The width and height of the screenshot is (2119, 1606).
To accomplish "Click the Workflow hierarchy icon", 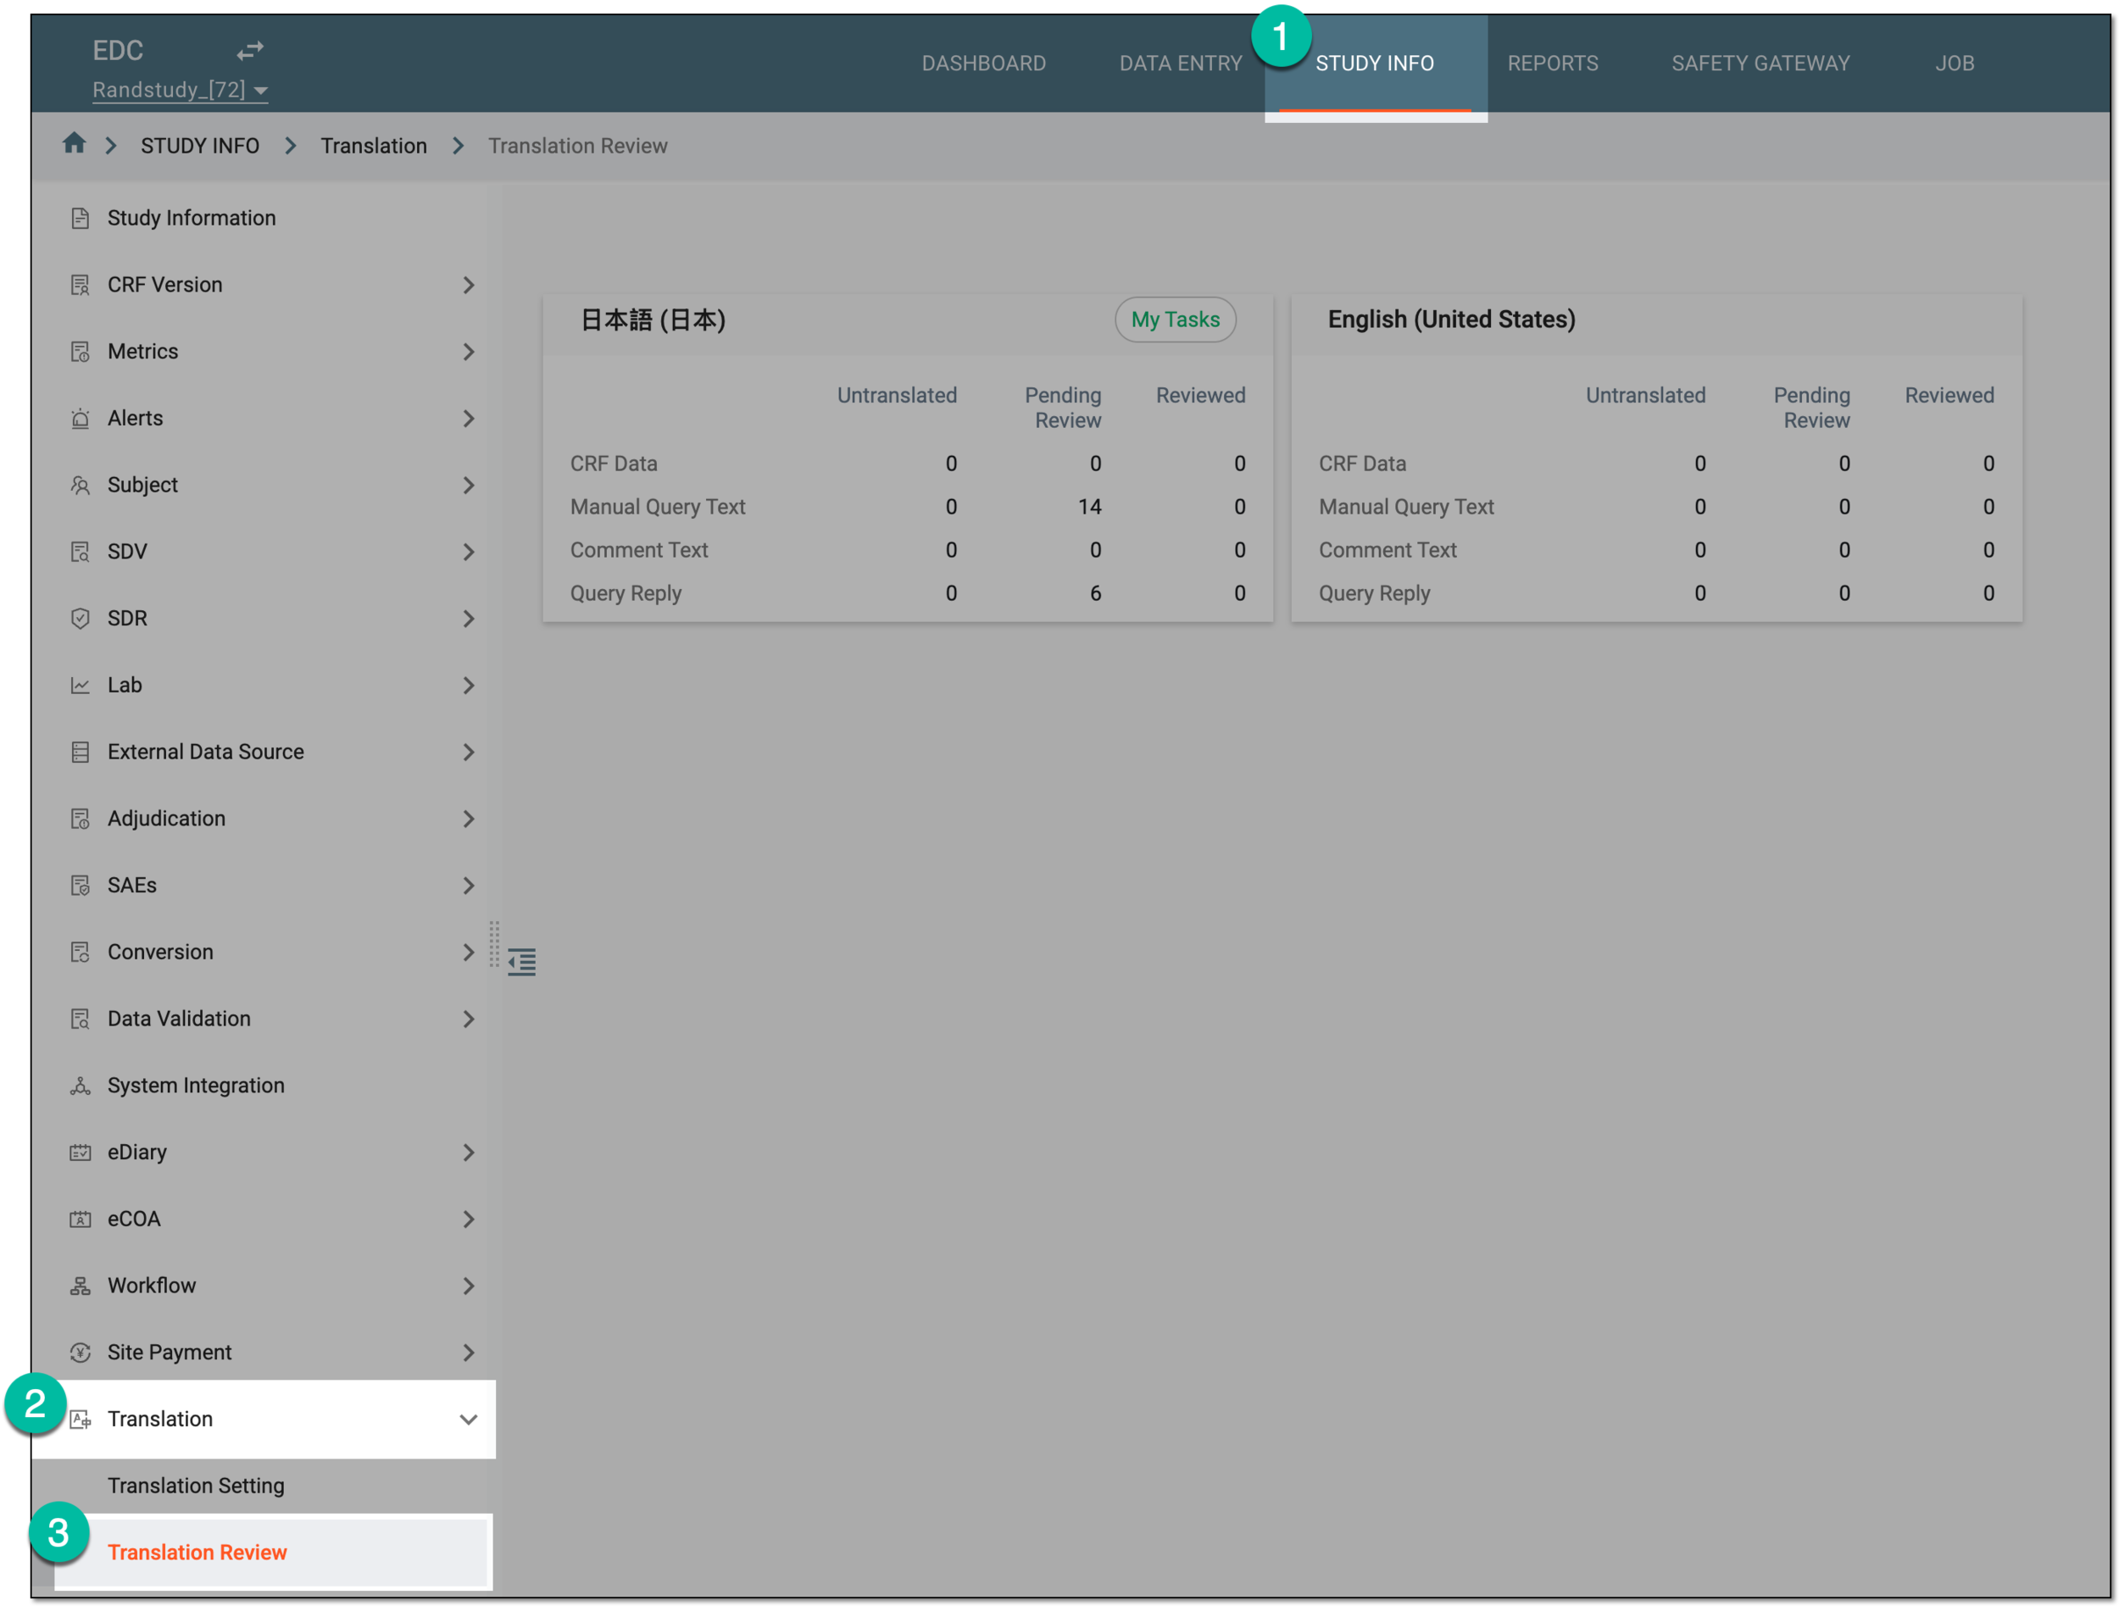I will point(81,1286).
